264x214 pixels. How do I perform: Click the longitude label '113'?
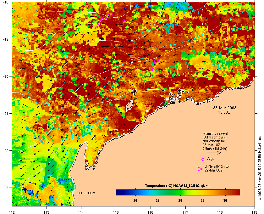point(47,212)
